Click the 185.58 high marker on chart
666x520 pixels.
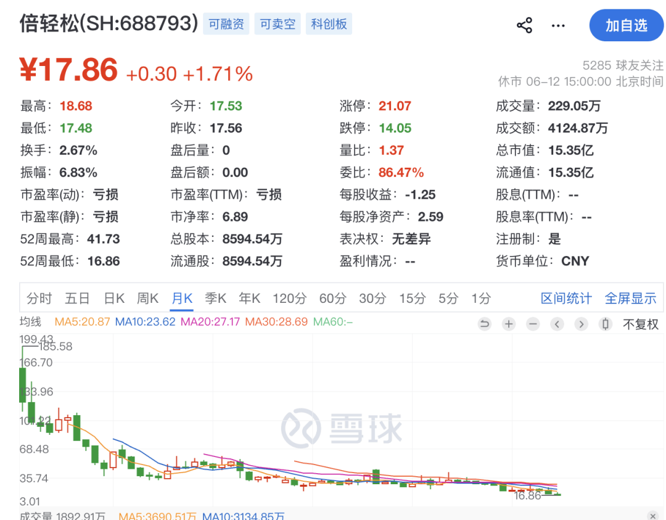point(55,346)
